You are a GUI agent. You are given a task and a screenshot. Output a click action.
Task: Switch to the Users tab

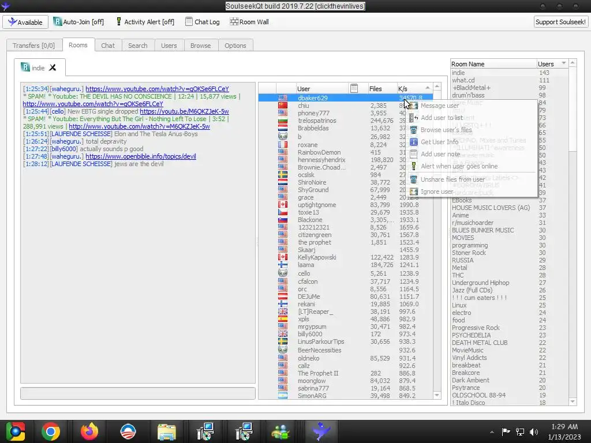(169, 45)
